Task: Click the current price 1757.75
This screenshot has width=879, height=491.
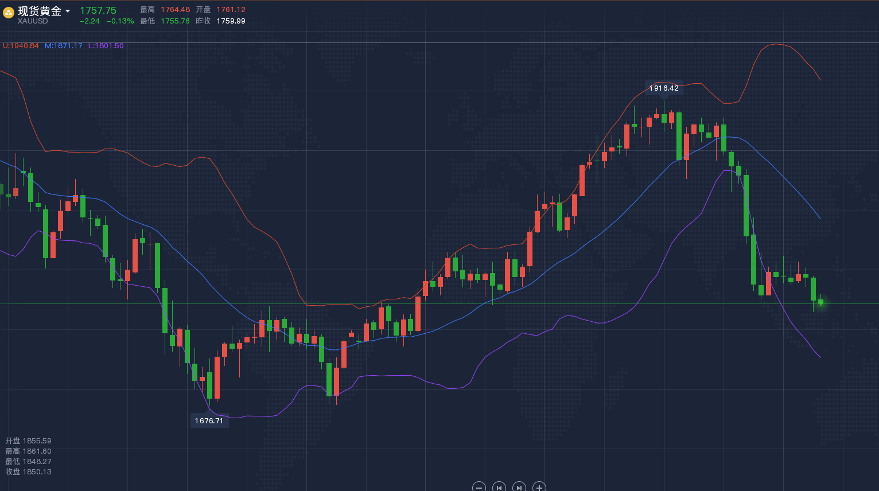Action: coord(98,10)
